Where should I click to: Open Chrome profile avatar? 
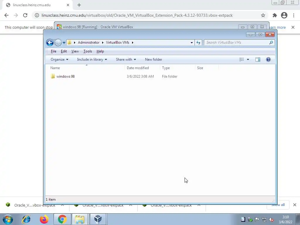[x=284, y=15]
